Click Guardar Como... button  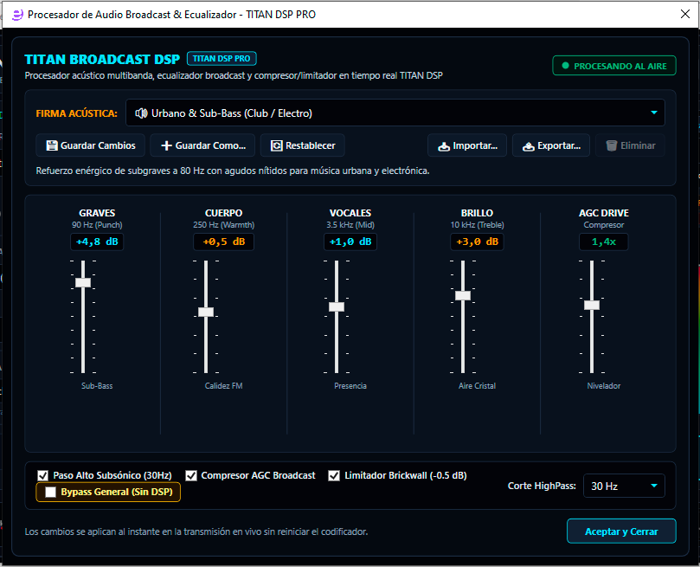[x=202, y=145]
